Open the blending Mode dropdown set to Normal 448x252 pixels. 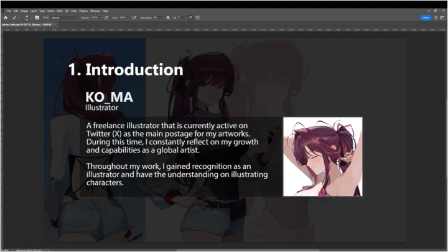coord(64,17)
